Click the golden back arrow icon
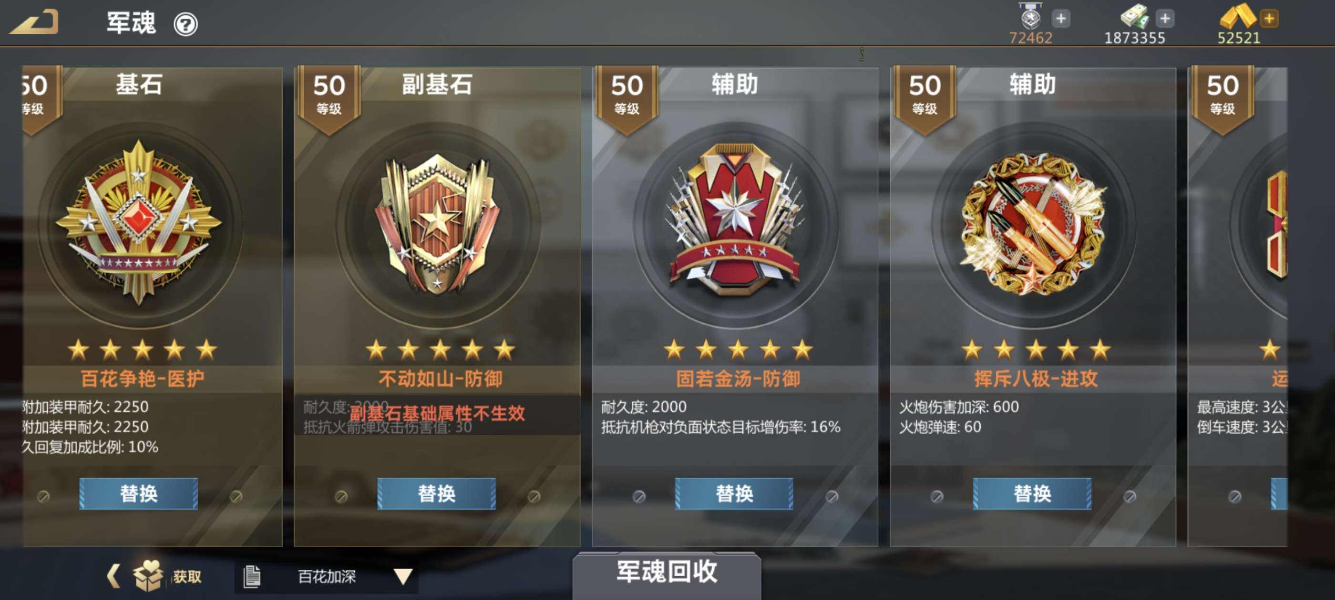The height and width of the screenshot is (600, 1335). [34, 22]
